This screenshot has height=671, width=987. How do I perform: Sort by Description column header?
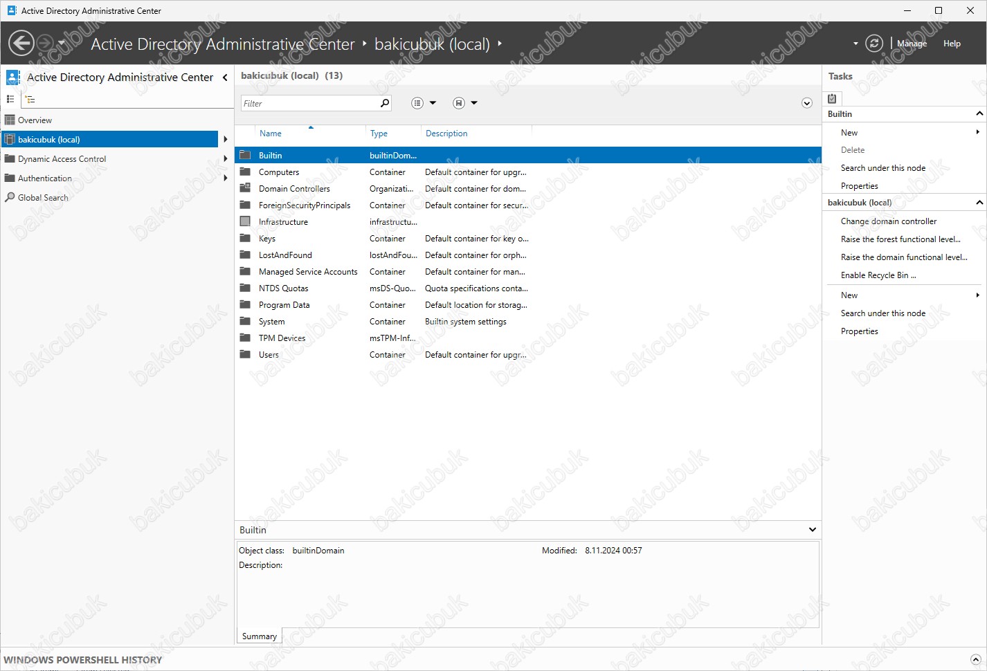[446, 134]
